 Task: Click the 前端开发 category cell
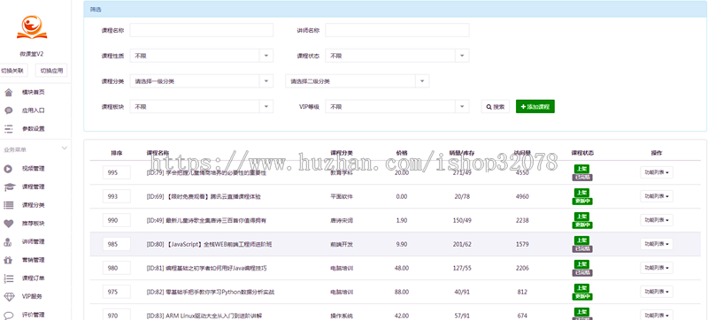(342, 245)
